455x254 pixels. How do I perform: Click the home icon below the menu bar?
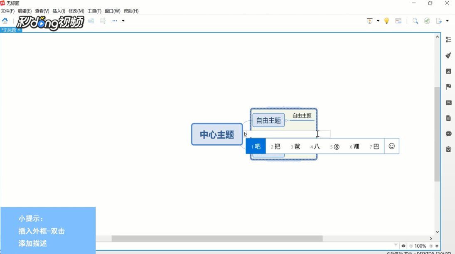[x=5, y=20]
